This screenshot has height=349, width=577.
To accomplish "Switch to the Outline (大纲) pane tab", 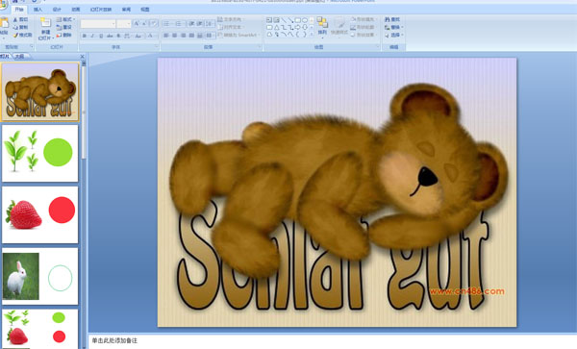I will coord(20,57).
